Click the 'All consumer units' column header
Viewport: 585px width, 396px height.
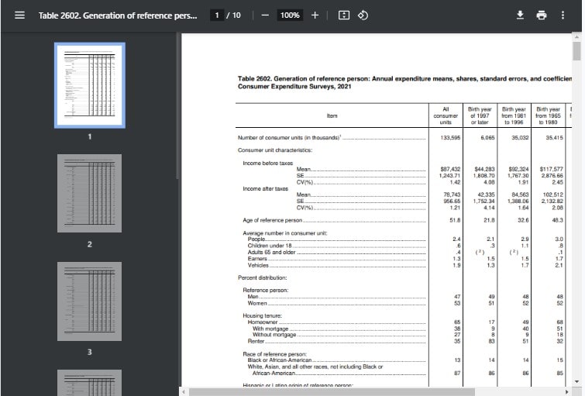(x=446, y=115)
